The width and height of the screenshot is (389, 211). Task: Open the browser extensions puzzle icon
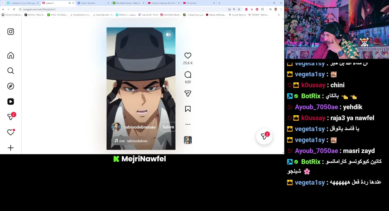click(263, 9)
